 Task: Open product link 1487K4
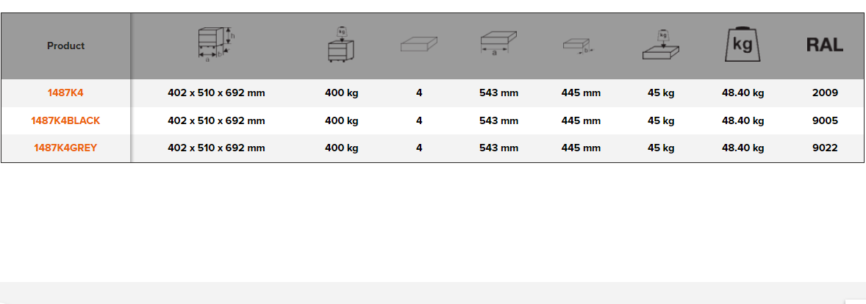tap(65, 93)
